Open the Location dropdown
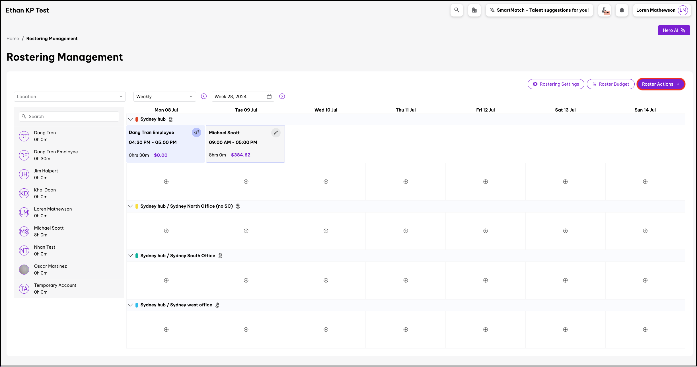 (x=70, y=97)
